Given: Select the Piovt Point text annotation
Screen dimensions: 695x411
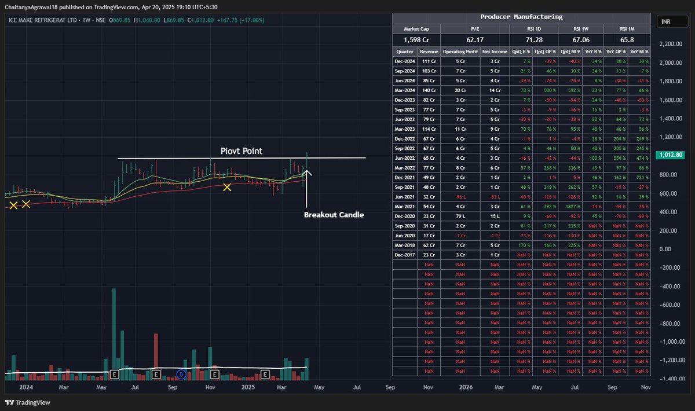Looking at the screenshot, I should 242,151.
